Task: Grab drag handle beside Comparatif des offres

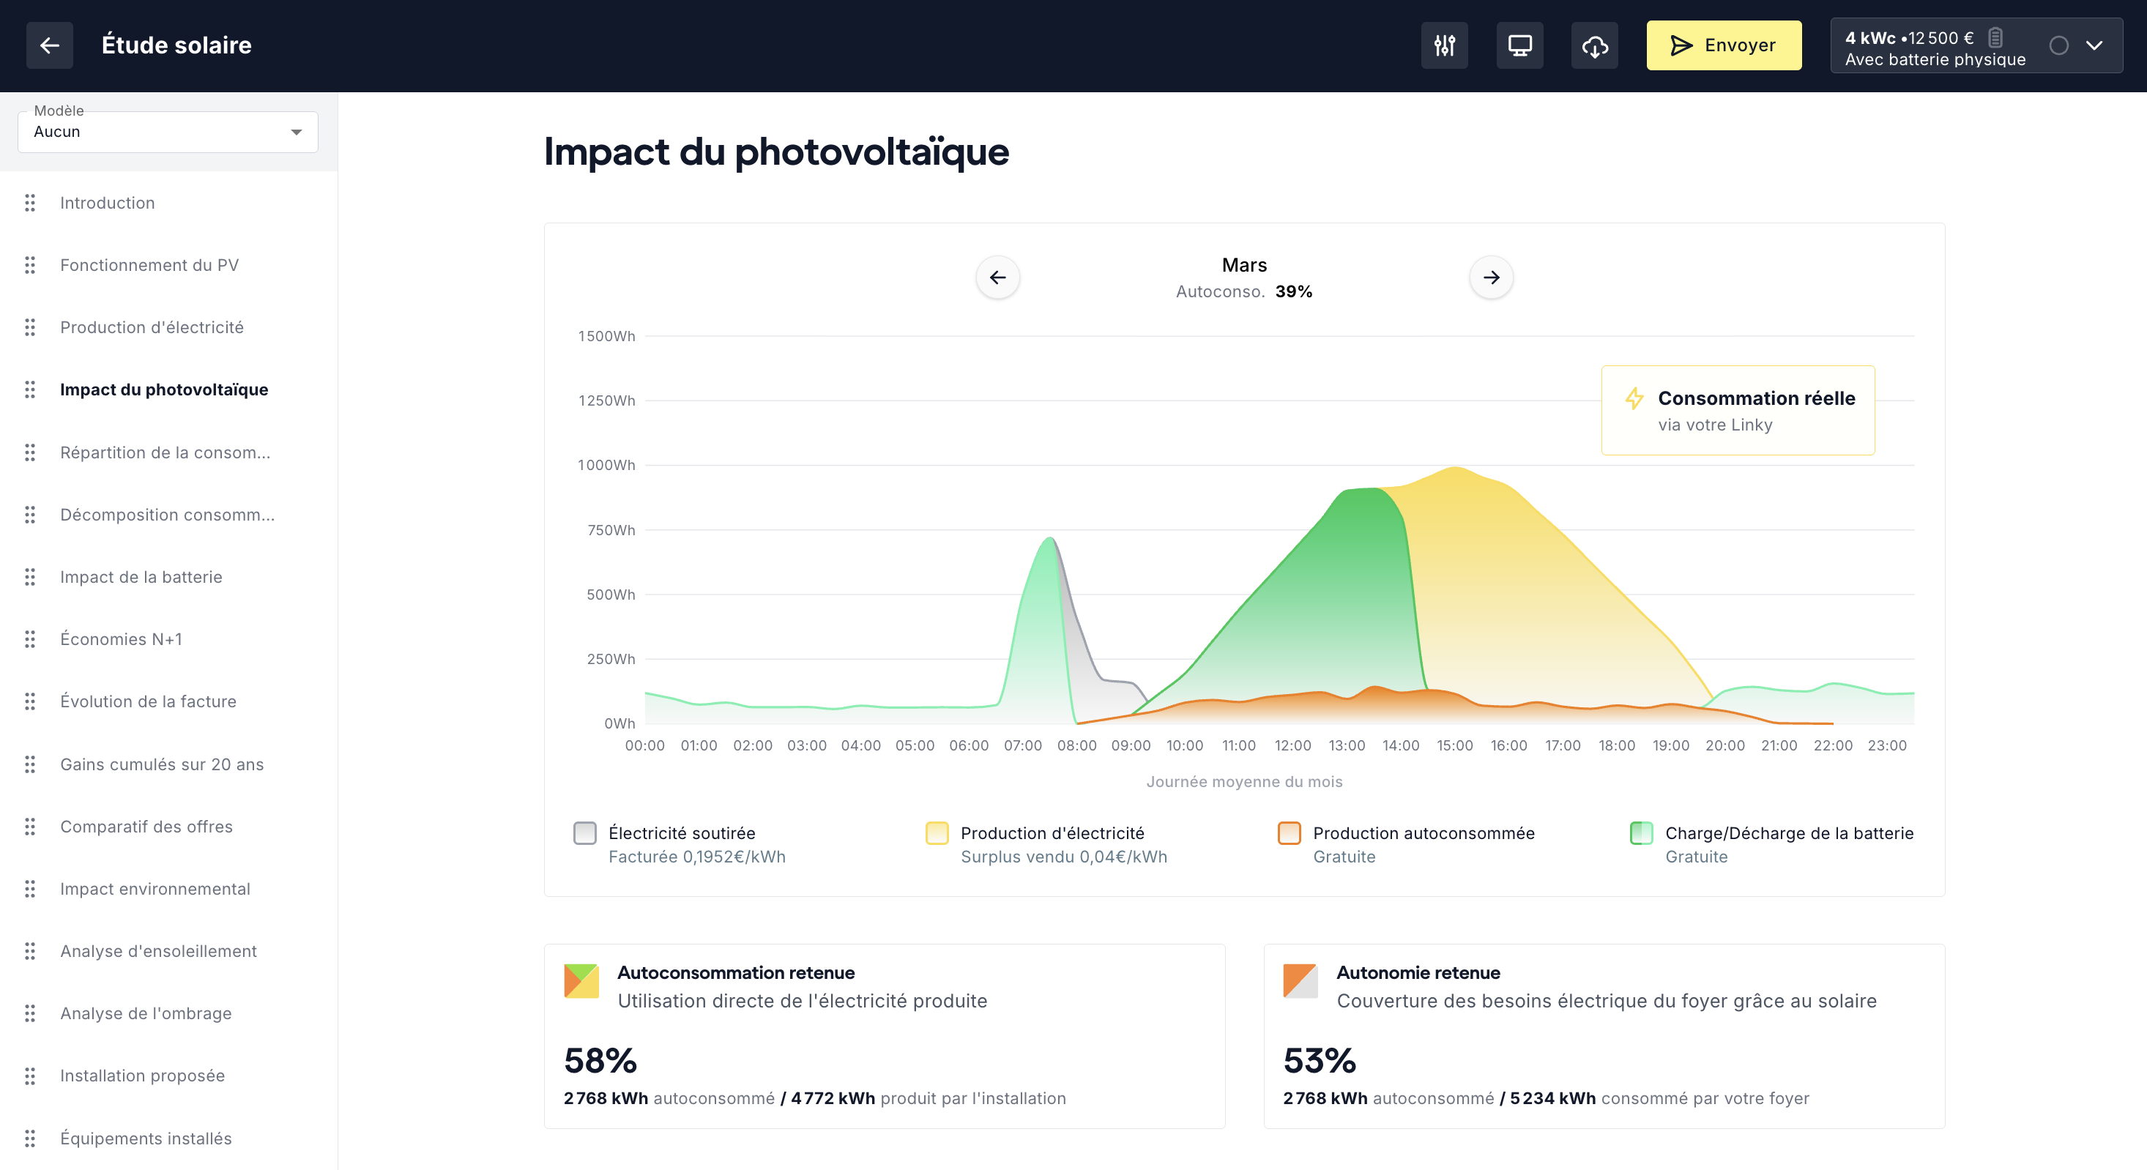Action: click(x=30, y=827)
